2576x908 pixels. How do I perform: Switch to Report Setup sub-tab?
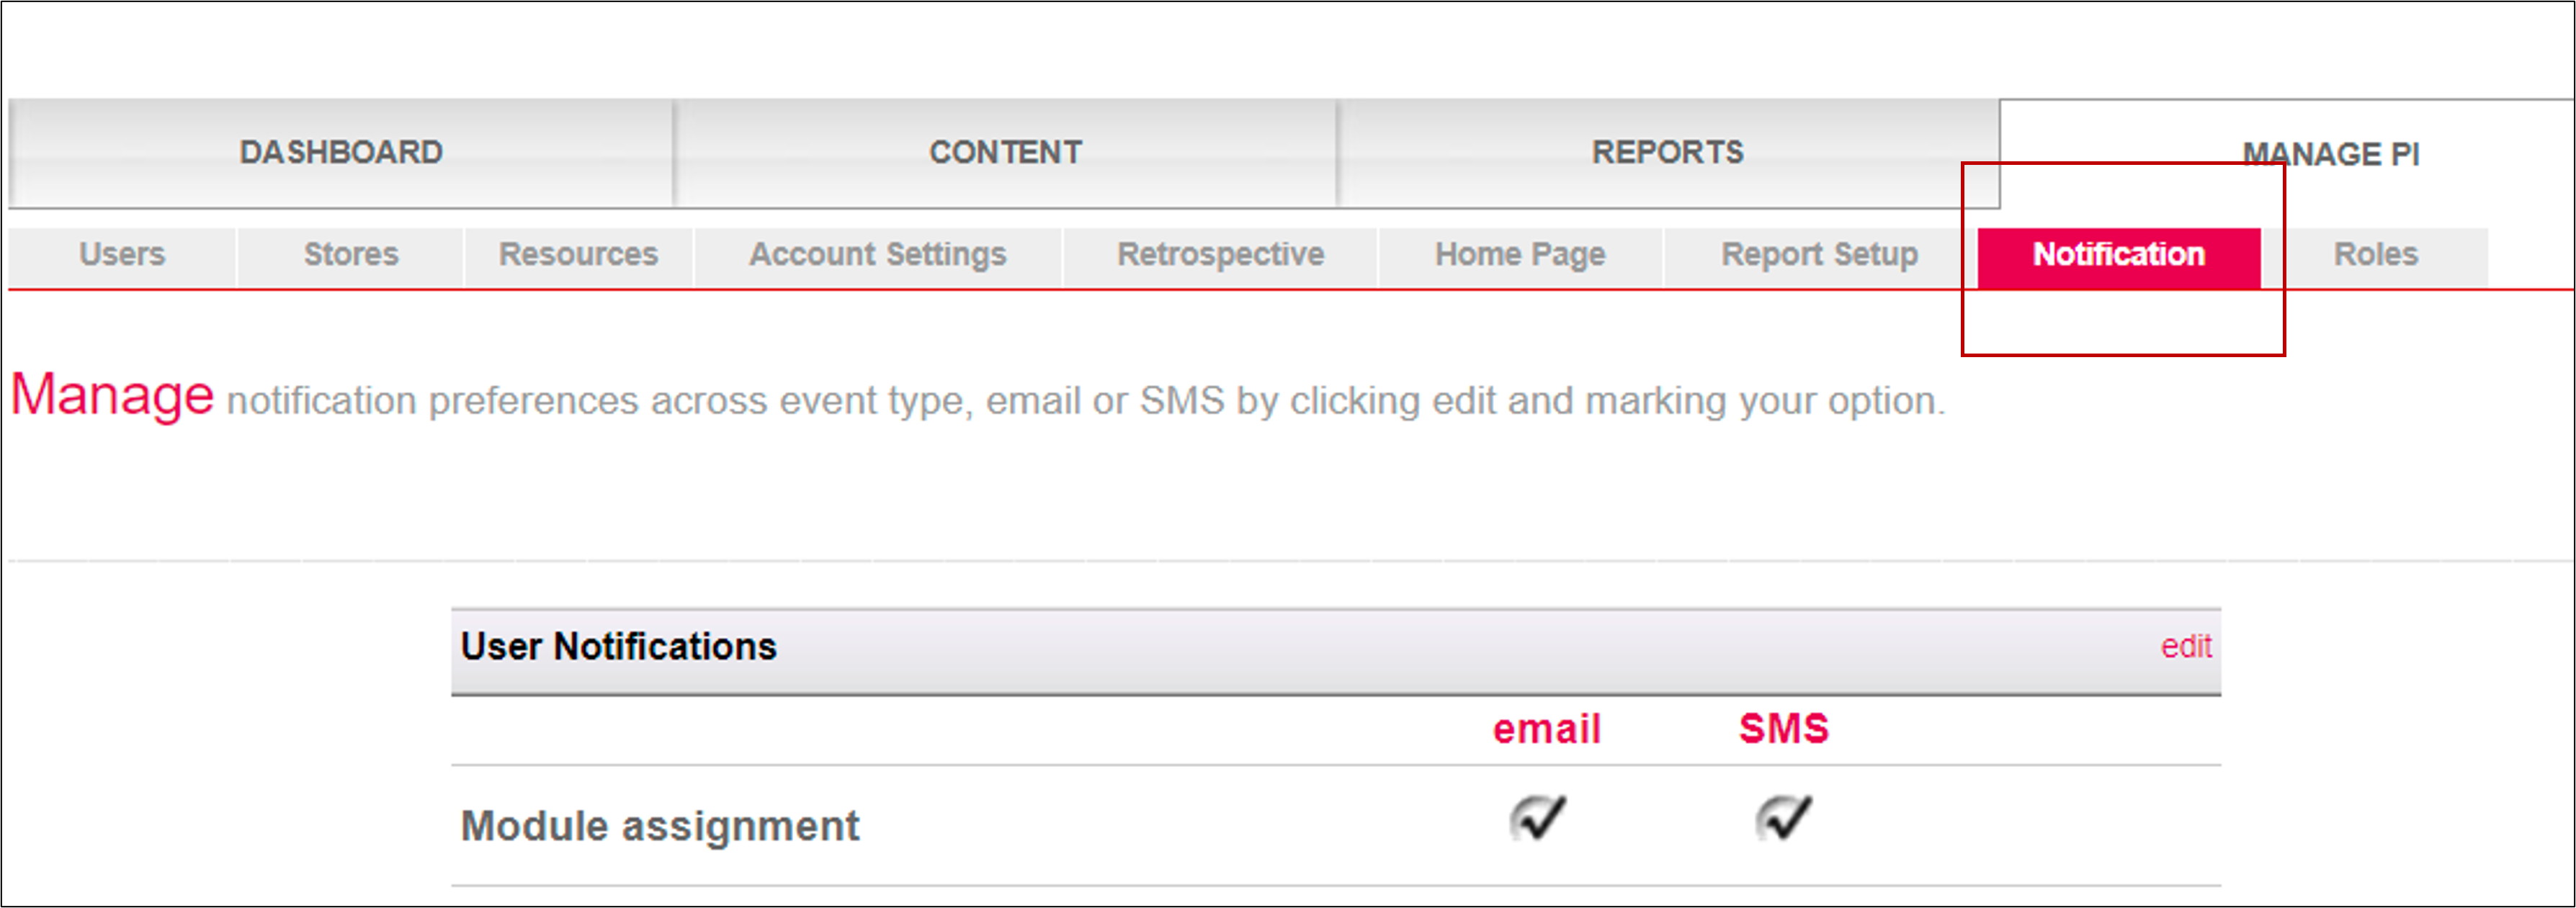pyautogui.click(x=1819, y=255)
